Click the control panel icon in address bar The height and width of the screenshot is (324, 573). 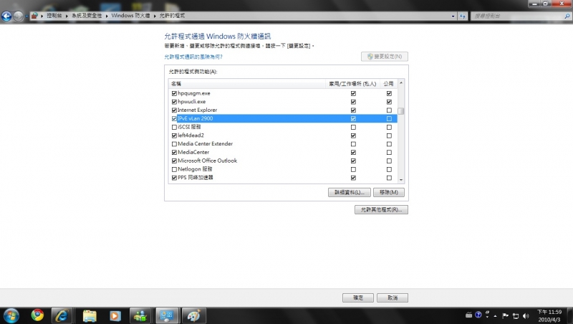[x=34, y=16]
